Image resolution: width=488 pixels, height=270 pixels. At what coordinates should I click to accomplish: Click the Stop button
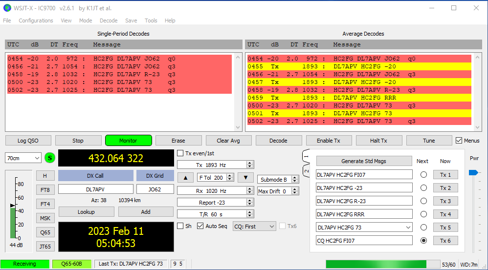[78, 141]
